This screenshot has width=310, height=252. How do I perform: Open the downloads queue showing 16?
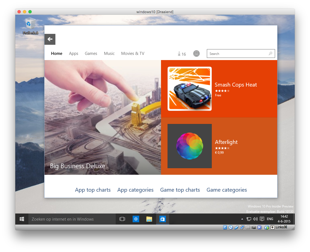click(181, 54)
